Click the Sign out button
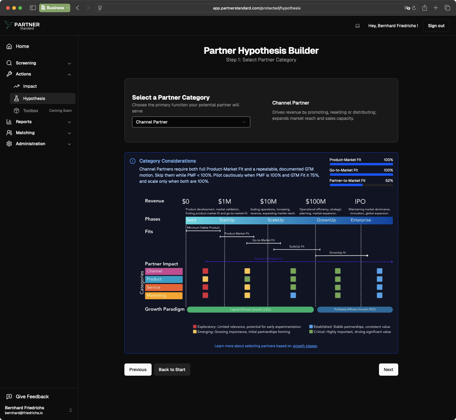 click(436, 26)
